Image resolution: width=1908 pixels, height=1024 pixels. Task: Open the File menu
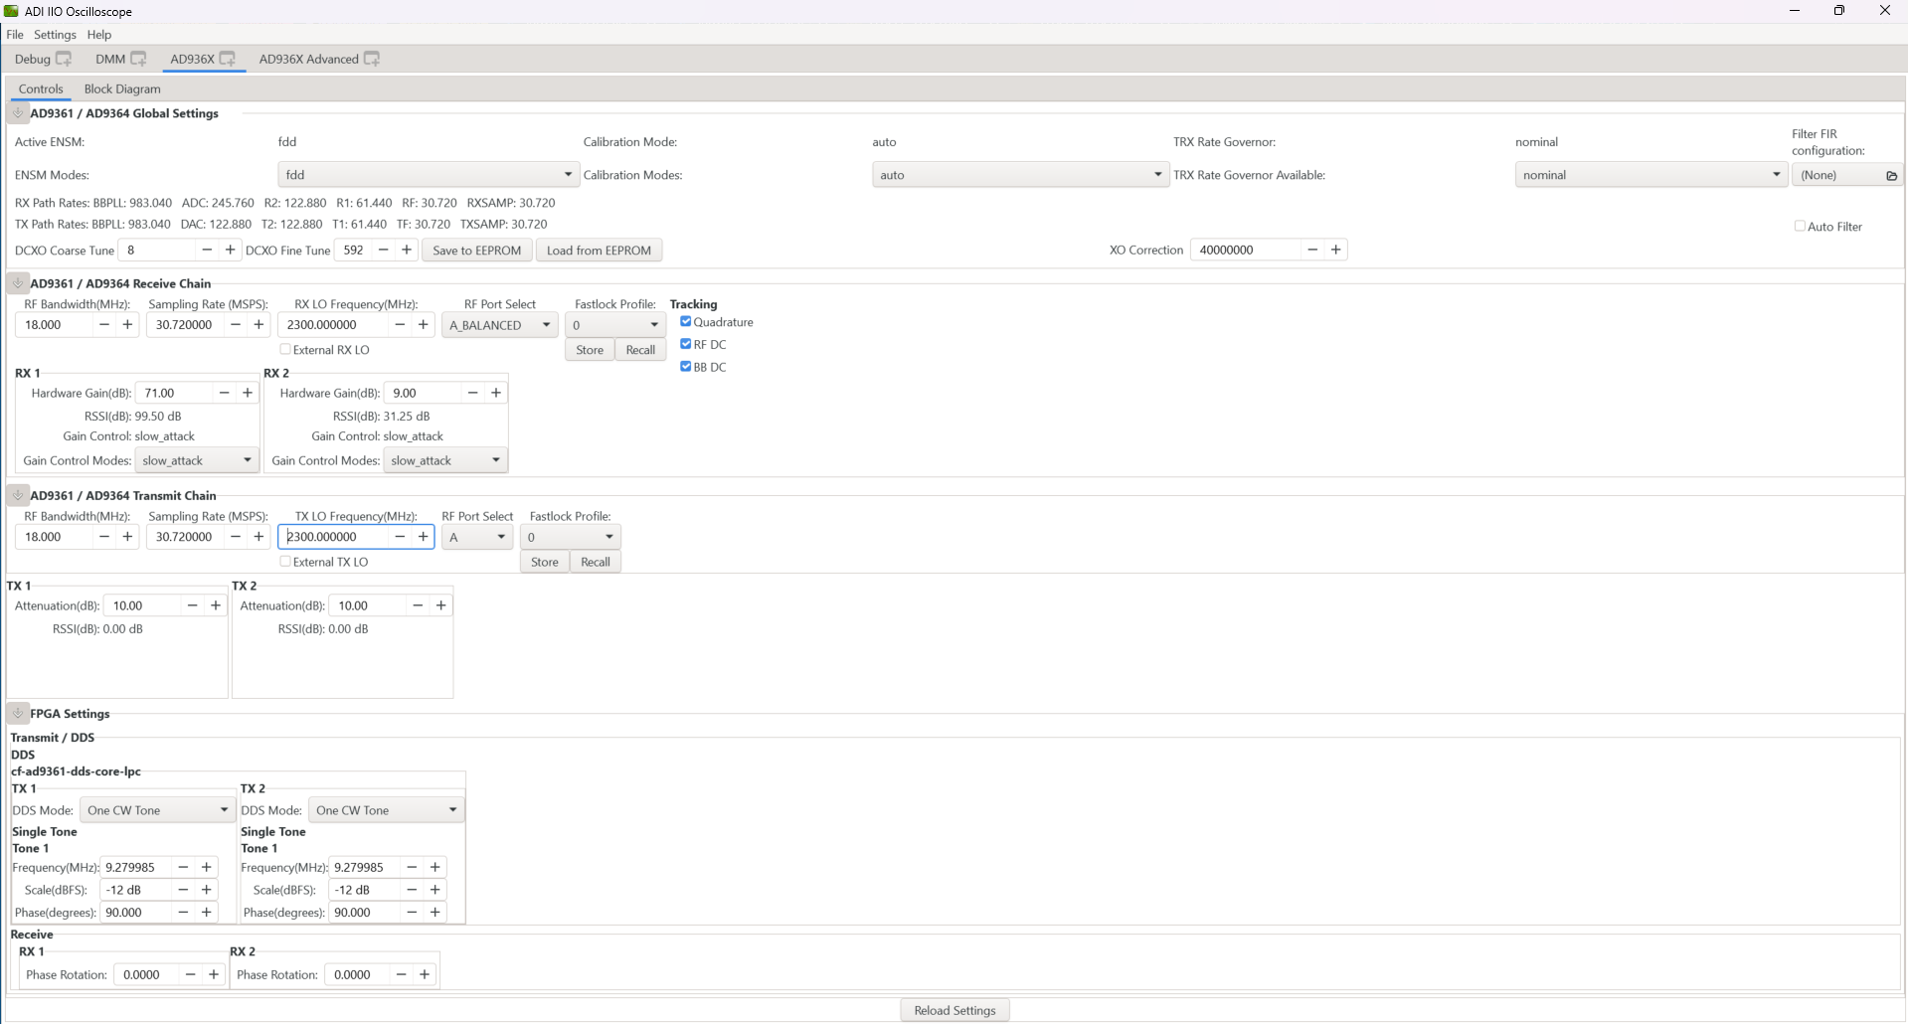[15, 35]
